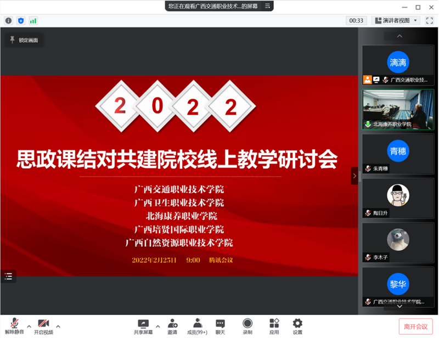Select the 黎华 participant tile
Viewport: 439px width, 338px height.
point(398,287)
